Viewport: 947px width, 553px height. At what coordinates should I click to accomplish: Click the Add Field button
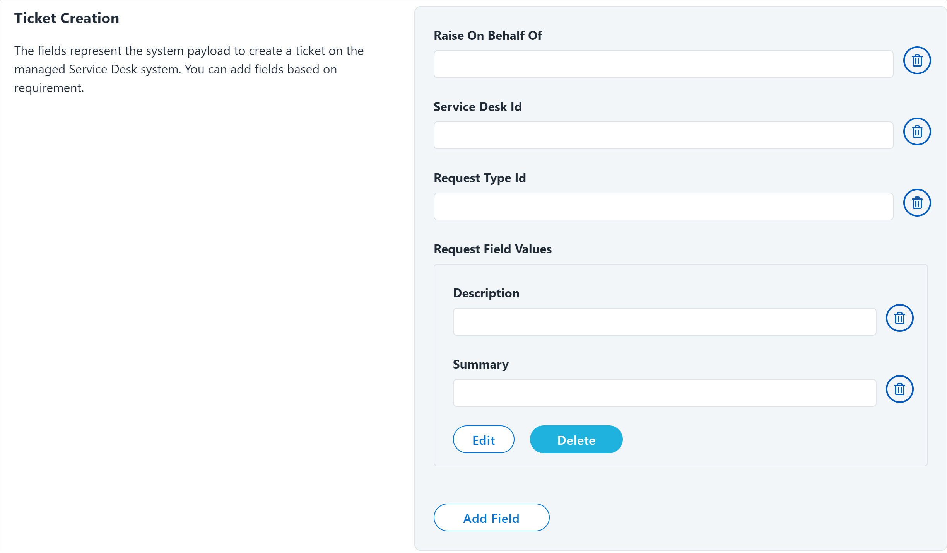[491, 517]
